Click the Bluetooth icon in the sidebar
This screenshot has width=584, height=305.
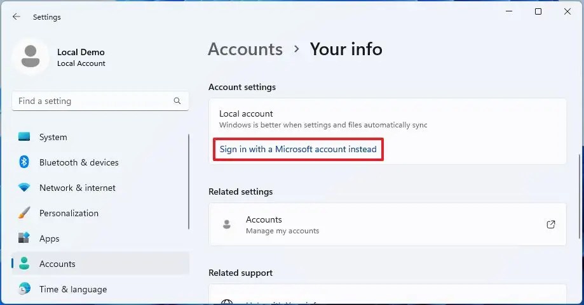pyautogui.click(x=24, y=162)
